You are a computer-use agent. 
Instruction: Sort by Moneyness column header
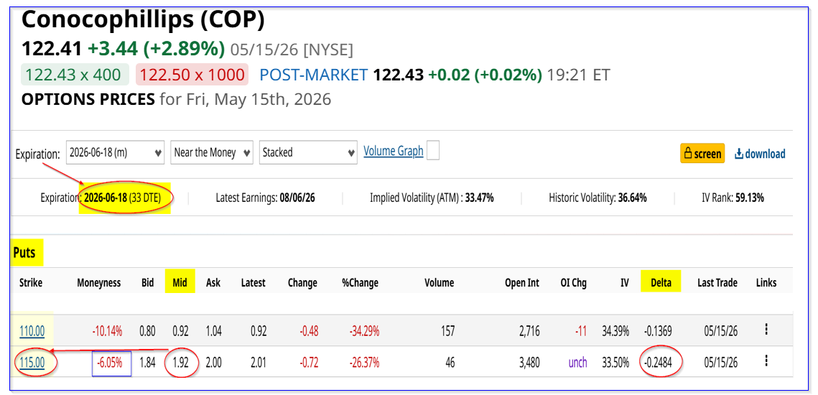98,283
